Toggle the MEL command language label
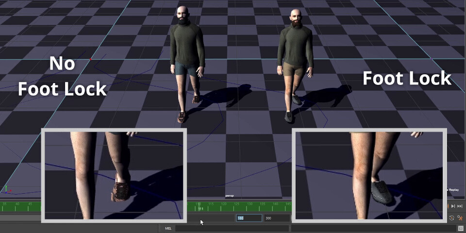Image resolution: width=466 pixels, height=233 pixels. point(168,229)
